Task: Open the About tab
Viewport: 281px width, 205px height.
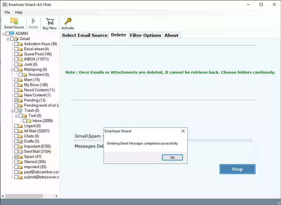Action: pyautogui.click(x=171, y=35)
